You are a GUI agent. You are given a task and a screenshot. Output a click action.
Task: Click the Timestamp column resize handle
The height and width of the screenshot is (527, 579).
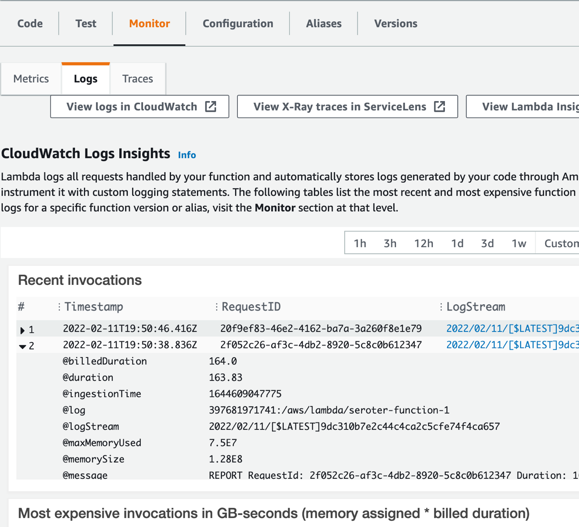tap(59, 307)
